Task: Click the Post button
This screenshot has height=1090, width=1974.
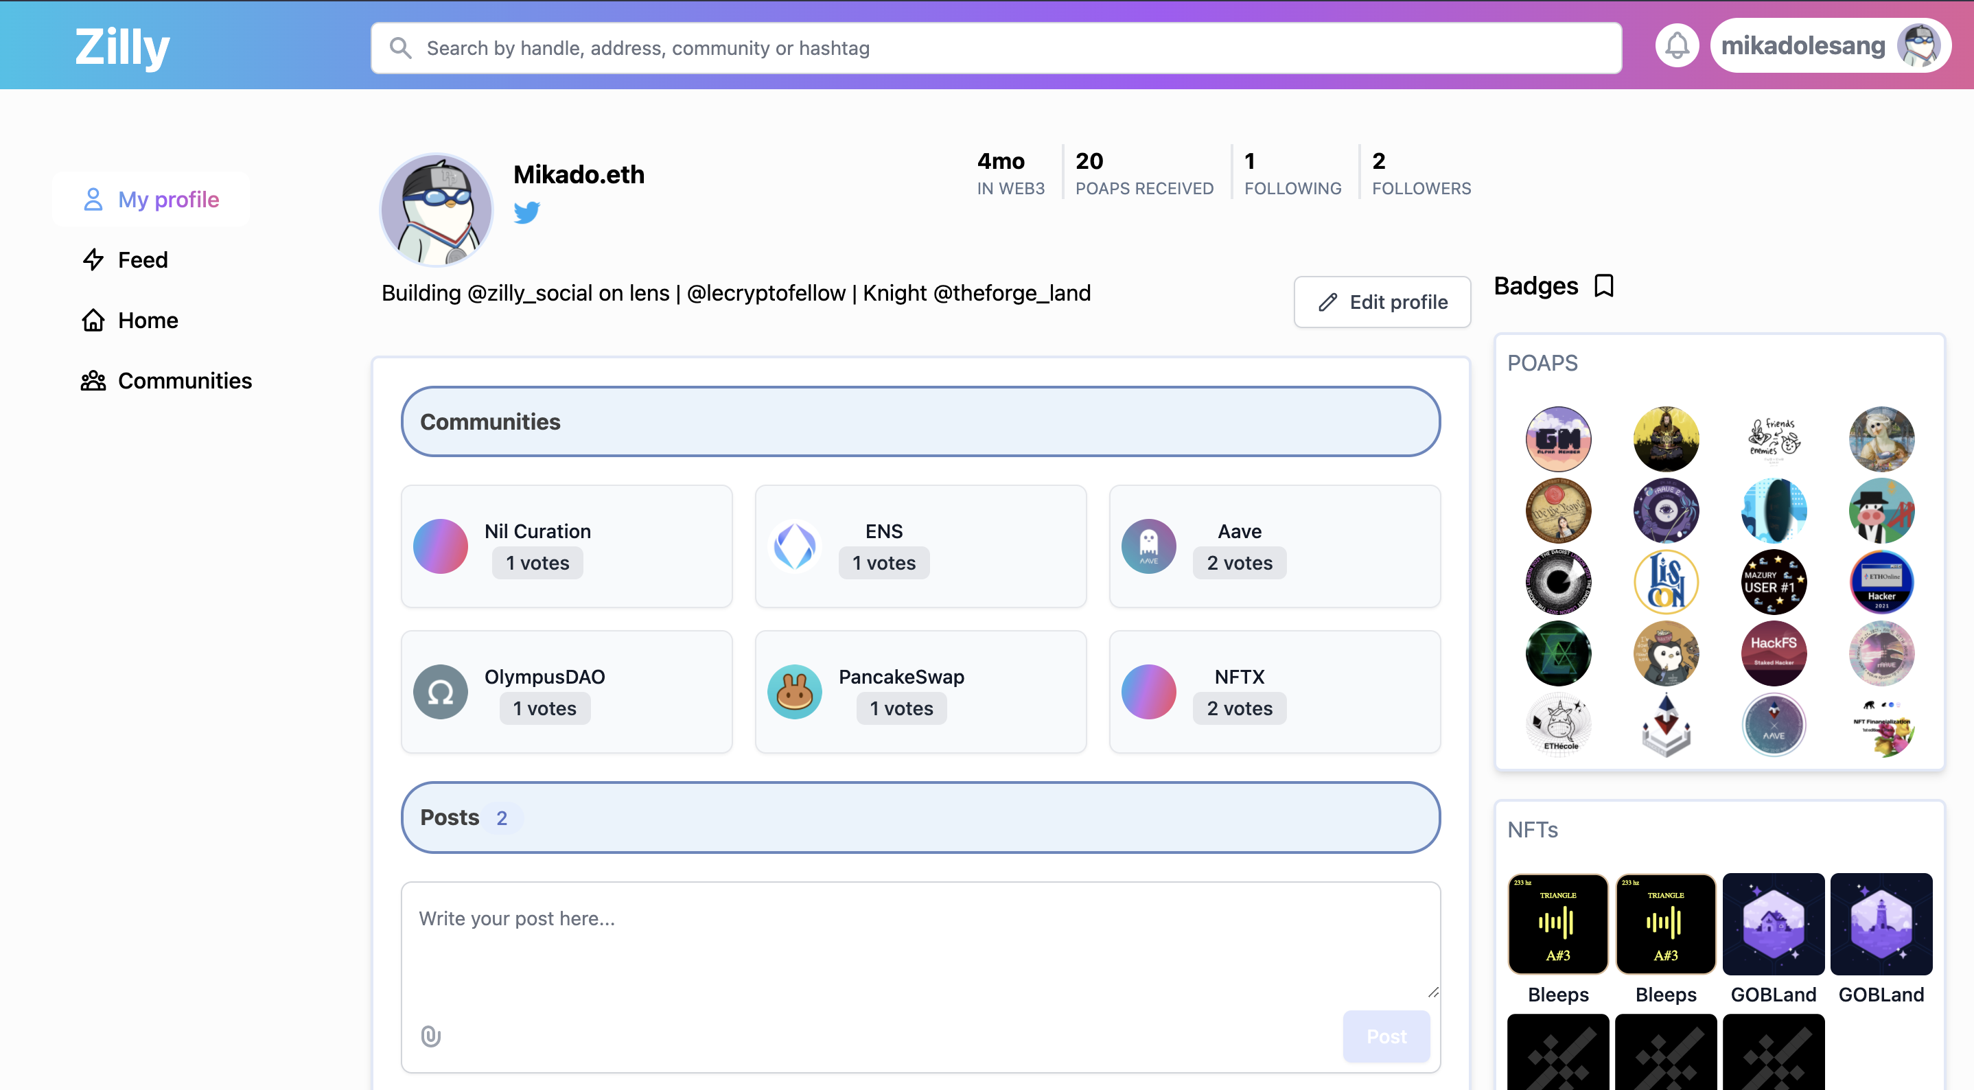Action: (x=1386, y=1036)
